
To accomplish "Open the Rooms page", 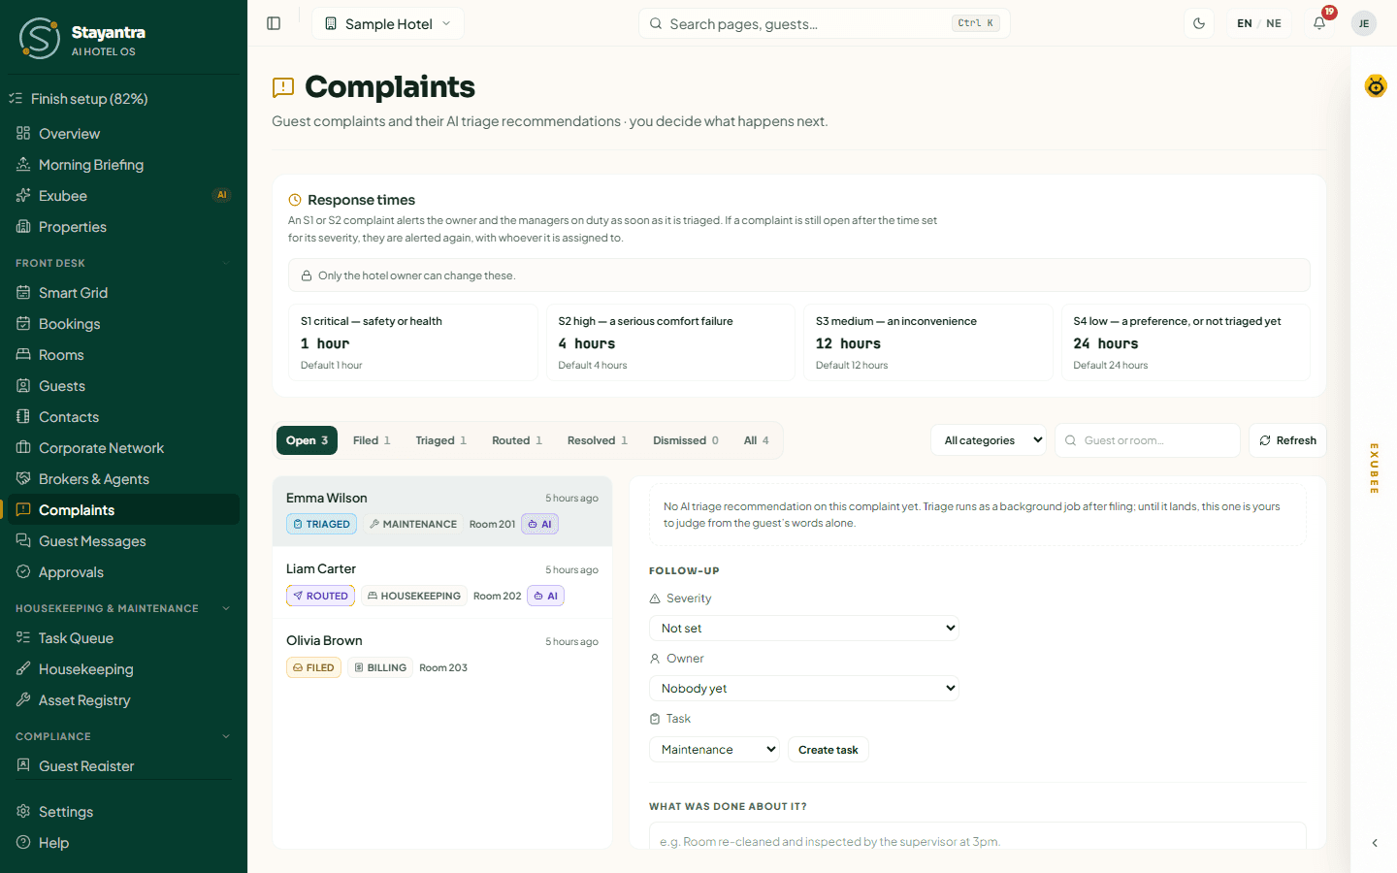I will pos(123,355).
